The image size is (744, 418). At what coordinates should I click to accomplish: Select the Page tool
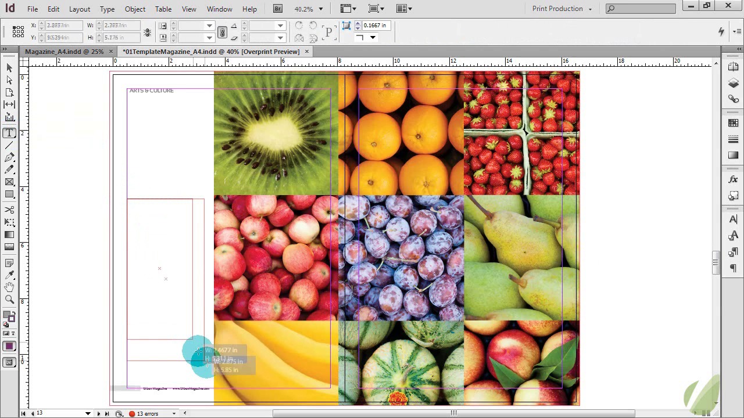(x=9, y=92)
